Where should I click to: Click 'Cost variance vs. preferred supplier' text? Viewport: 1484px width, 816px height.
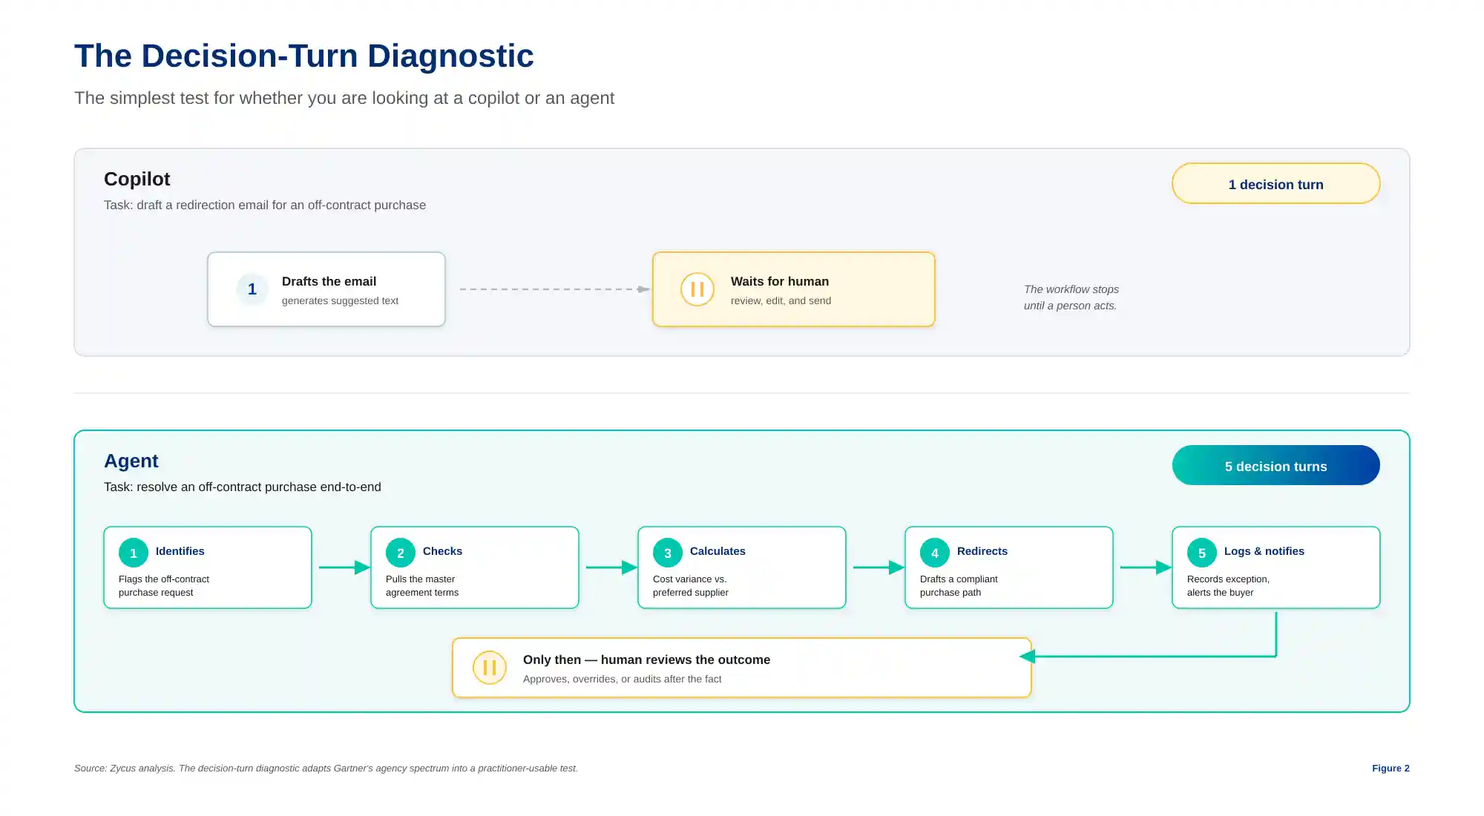click(691, 585)
